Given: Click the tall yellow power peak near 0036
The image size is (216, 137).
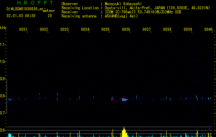Looking at the screenshot, I should (124, 132).
